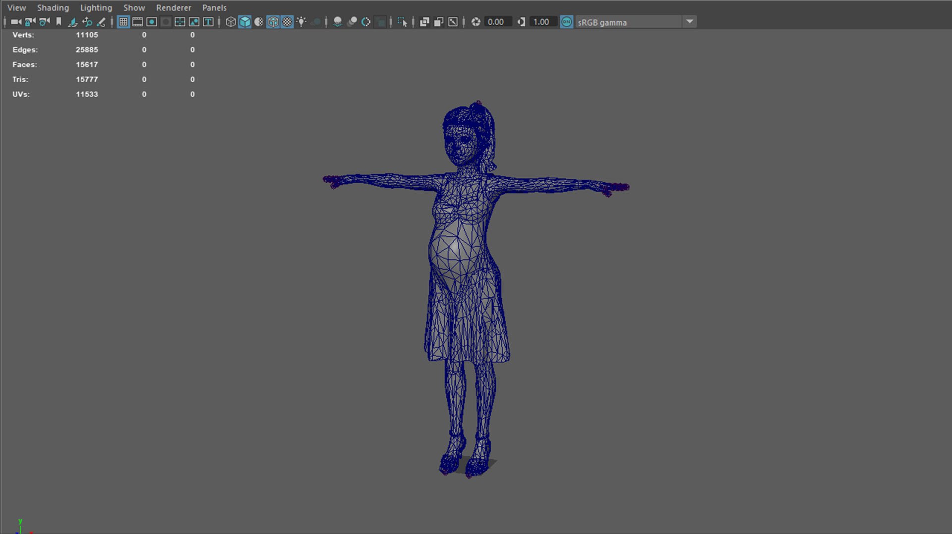Image resolution: width=952 pixels, height=535 pixels.
Task: Open the Renderer menu
Action: tap(174, 8)
